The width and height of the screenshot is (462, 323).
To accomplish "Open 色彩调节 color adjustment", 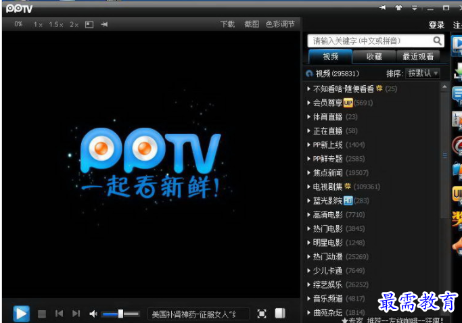I will (x=280, y=24).
